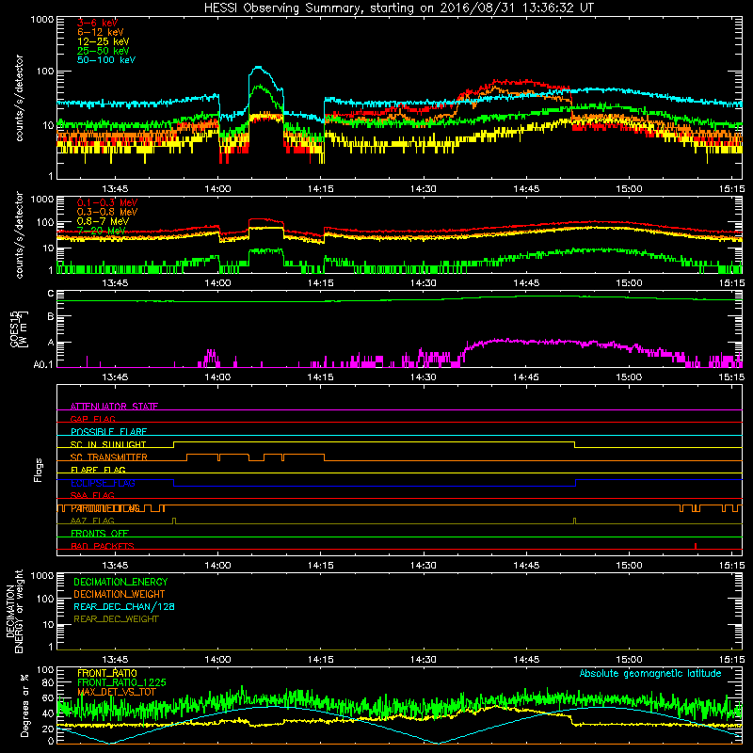
Task: Click the GAP_FLAG label
Action: coord(92,419)
